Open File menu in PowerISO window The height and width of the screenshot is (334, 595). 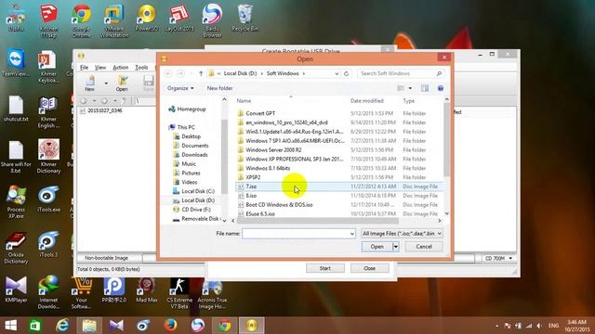tap(84, 68)
